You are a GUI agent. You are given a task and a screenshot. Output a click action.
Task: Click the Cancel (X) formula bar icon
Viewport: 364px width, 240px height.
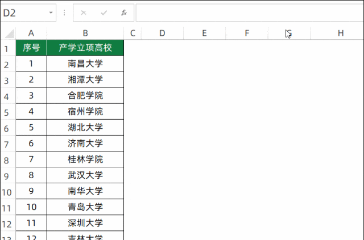pyautogui.click(x=84, y=12)
